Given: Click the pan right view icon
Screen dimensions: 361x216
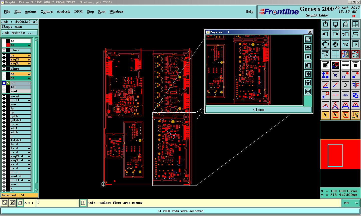Looking at the screenshot, I should tap(335, 34).
